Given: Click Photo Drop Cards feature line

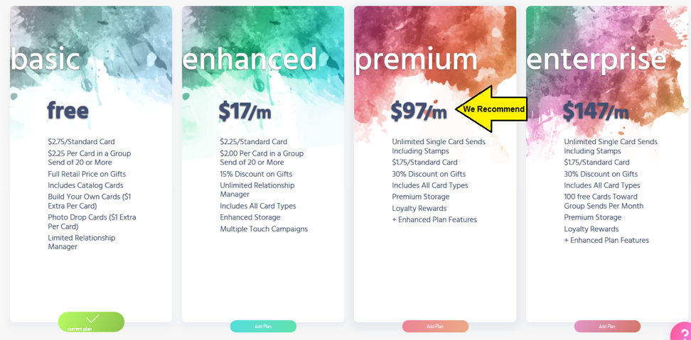Looking at the screenshot, I should [92, 222].
